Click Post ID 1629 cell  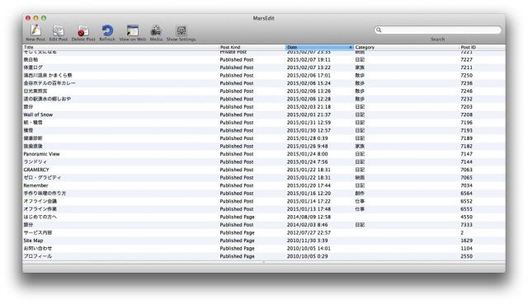[x=466, y=241]
